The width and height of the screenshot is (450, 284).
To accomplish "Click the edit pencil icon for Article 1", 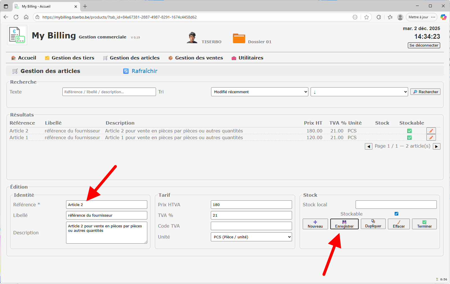I will (x=431, y=138).
